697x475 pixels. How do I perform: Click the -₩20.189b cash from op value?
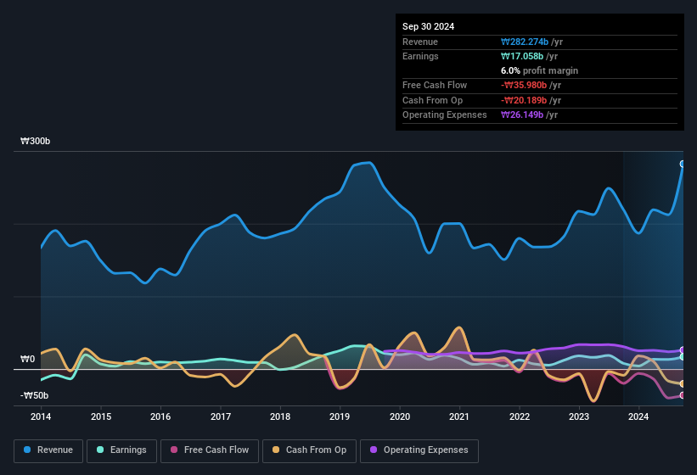coord(524,100)
